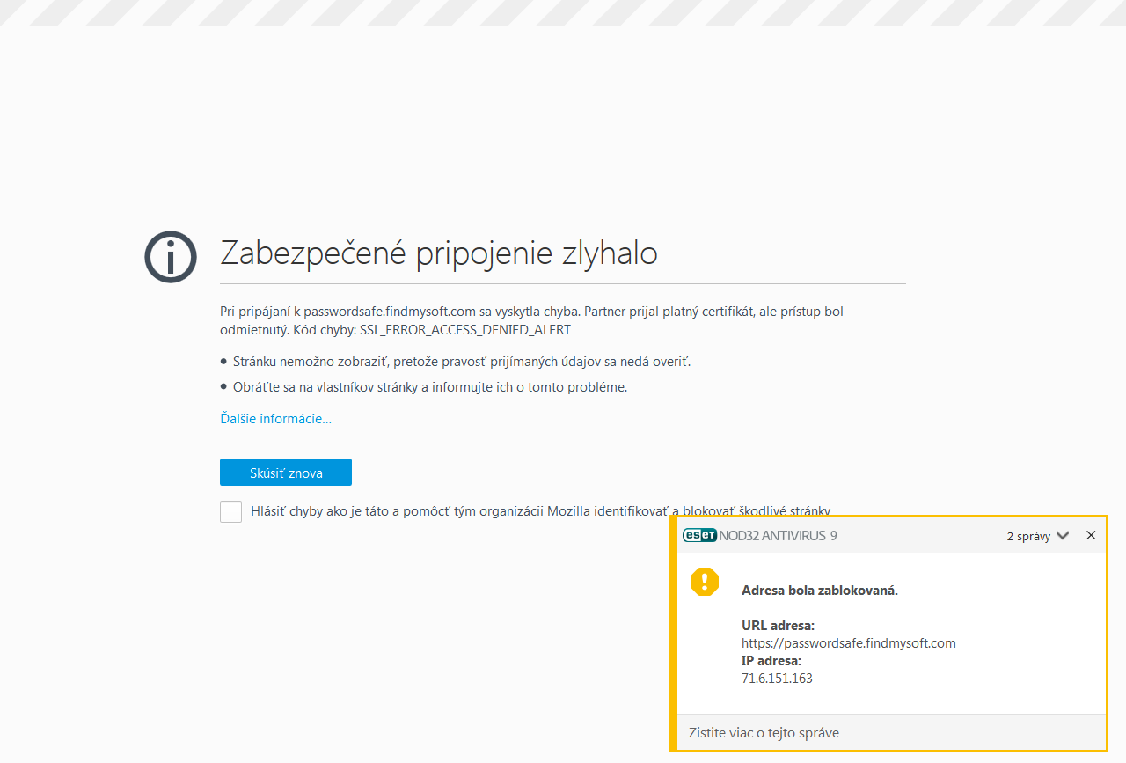Open "Zistite viac o tejto správe" link
Screen dimensions: 1126x763
[x=764, y=732]
